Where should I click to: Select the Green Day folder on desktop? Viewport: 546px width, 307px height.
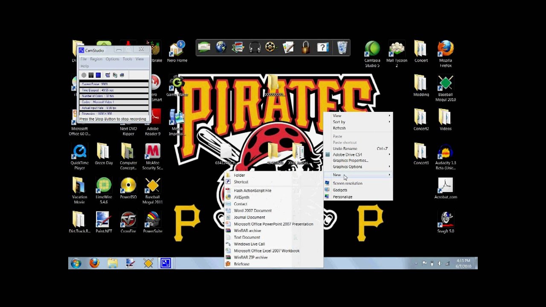(x=104, y=154)
